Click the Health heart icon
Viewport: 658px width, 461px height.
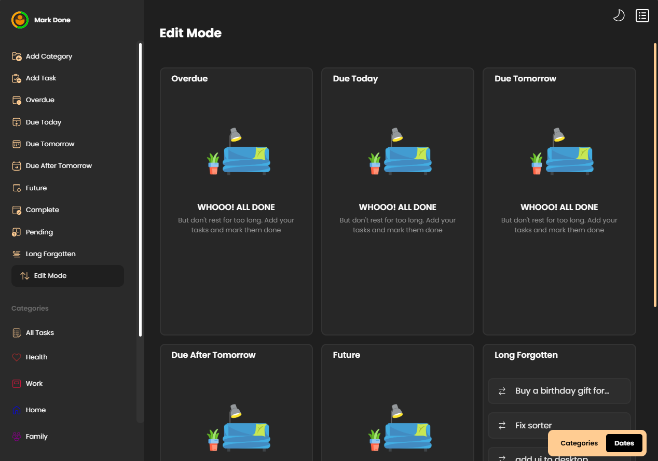pos(17,357)
